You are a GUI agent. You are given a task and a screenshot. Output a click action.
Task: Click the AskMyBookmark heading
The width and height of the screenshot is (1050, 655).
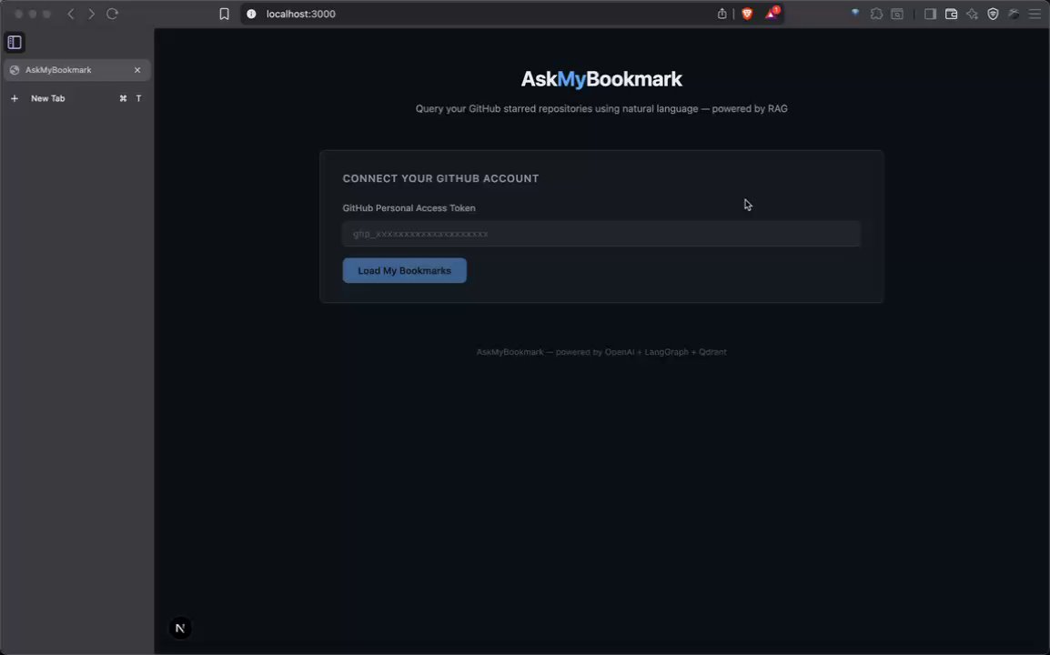(601, 79)
